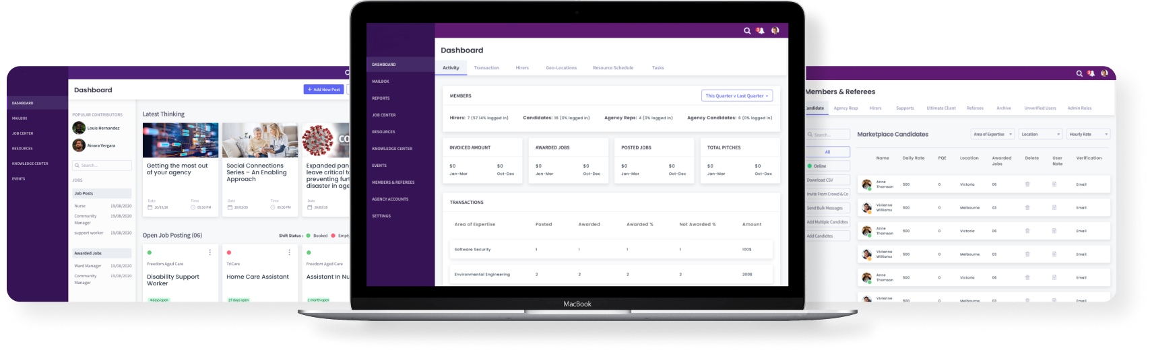Image resolution: width=1150 pixels, height=350 pixels.
Task: Expand the Hourly Rate filter dropdown
Action: [1089, 135]
